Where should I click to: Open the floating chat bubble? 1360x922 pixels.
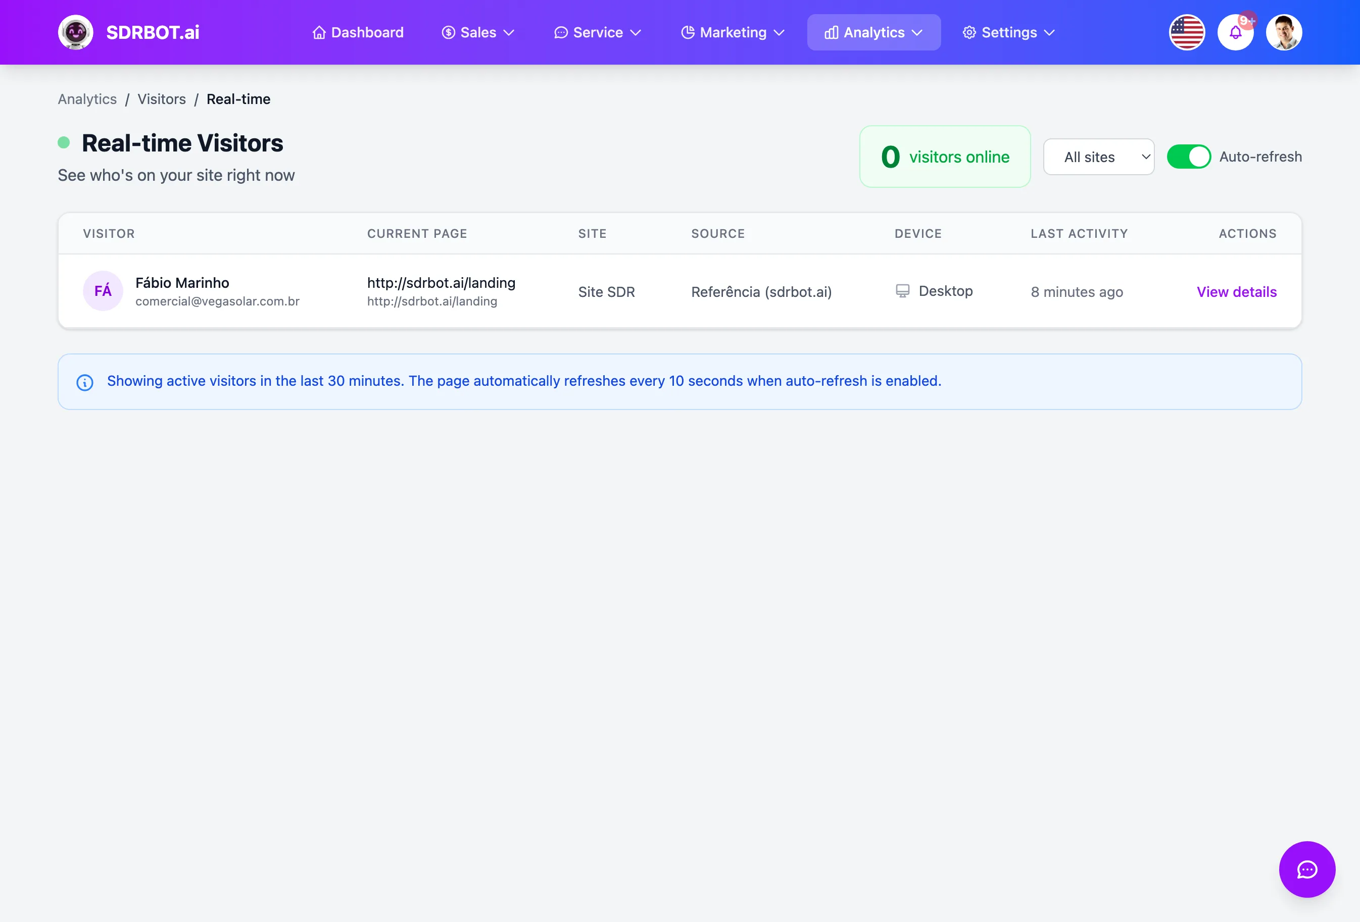click(x=1307, y=869)
